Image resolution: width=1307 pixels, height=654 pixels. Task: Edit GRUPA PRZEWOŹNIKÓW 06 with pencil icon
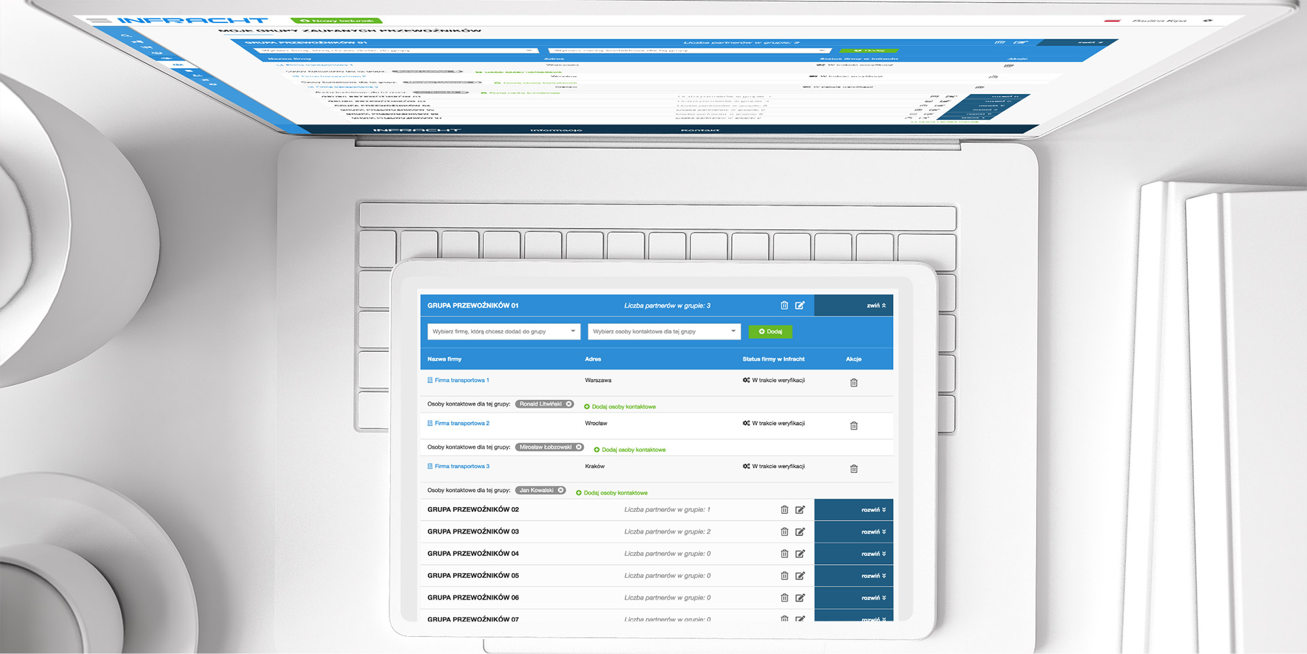coord(800,598)
